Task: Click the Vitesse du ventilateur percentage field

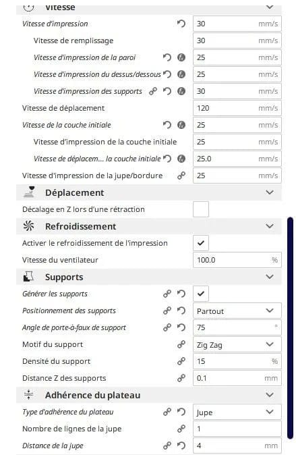Action: coord(237,260)
